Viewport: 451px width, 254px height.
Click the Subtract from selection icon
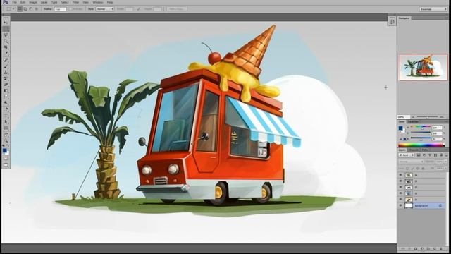[x=31, y=9]
